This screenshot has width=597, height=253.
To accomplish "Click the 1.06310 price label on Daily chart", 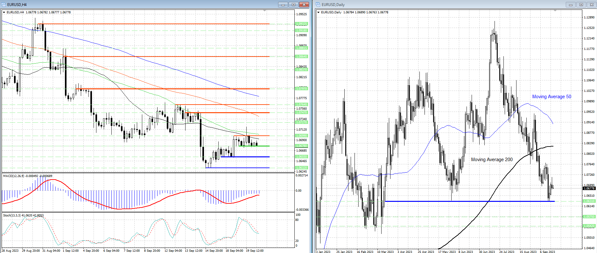I will click(589, 201).
